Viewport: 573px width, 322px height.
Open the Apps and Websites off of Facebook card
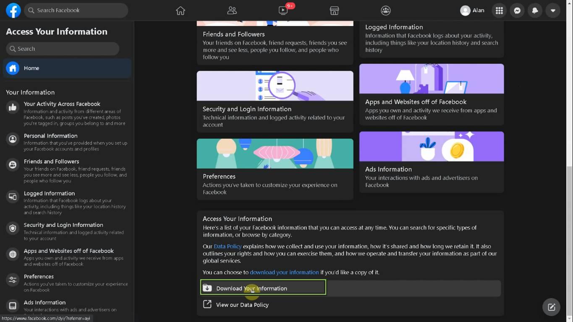pos(432,94)
